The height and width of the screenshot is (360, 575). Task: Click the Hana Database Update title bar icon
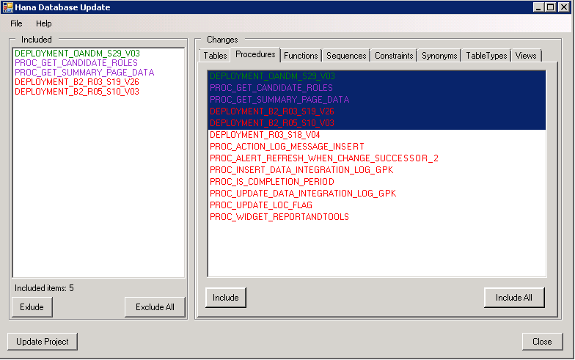coord(7,7)
